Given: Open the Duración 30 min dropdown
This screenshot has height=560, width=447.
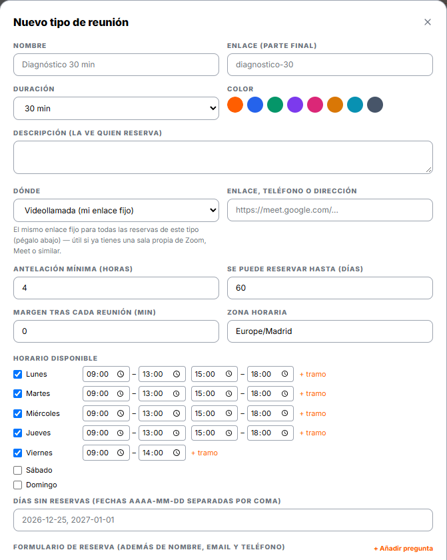Looking at the screenshot, I should click(116, 108).
